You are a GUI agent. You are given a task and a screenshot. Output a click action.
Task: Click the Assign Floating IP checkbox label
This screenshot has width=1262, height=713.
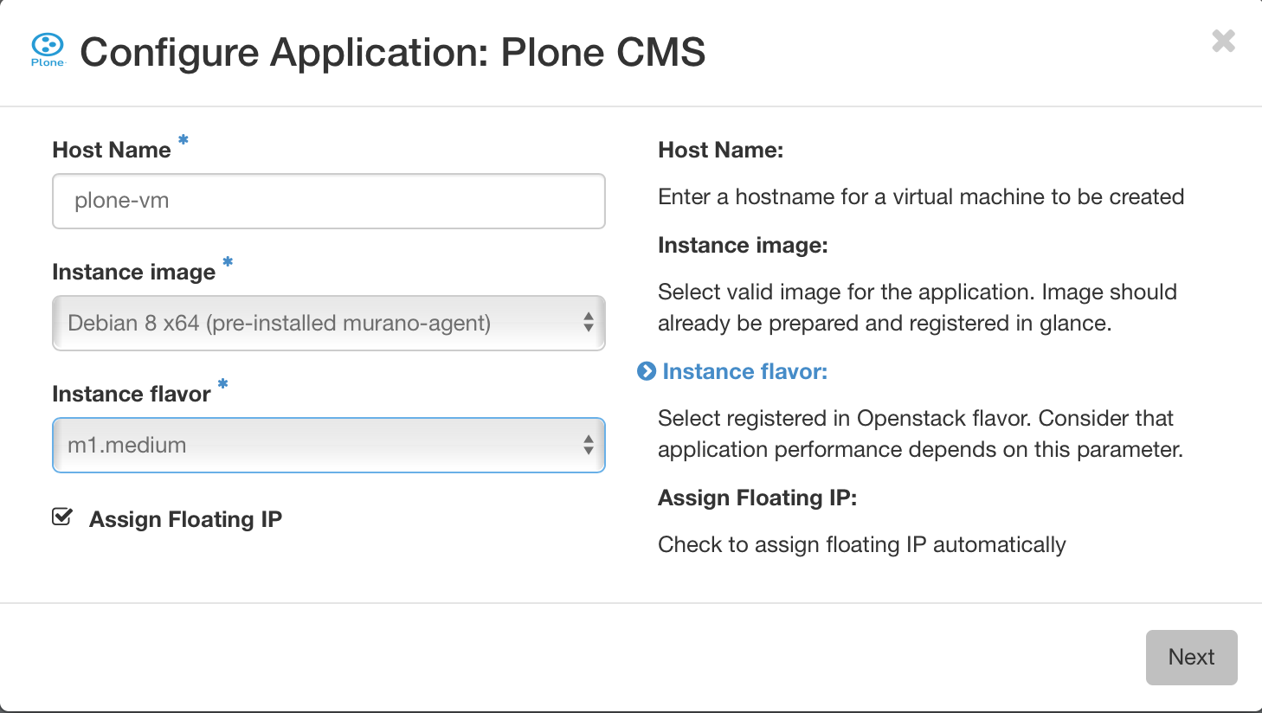pos(185,519)
